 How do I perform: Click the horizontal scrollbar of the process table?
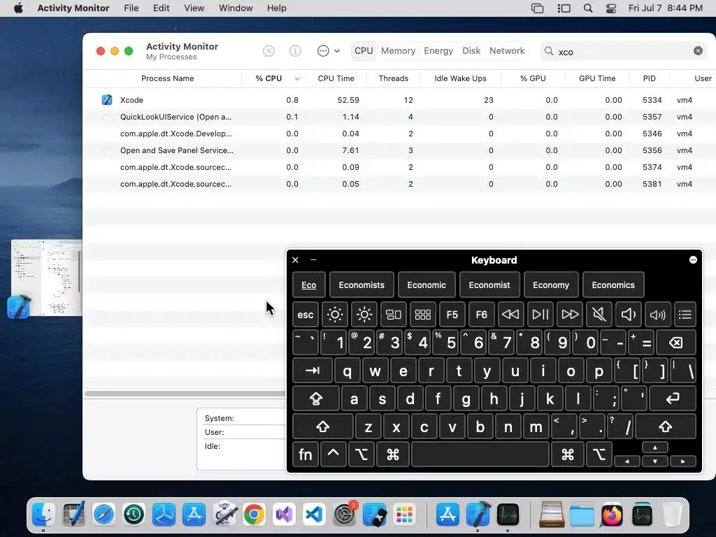click(185, 394)
